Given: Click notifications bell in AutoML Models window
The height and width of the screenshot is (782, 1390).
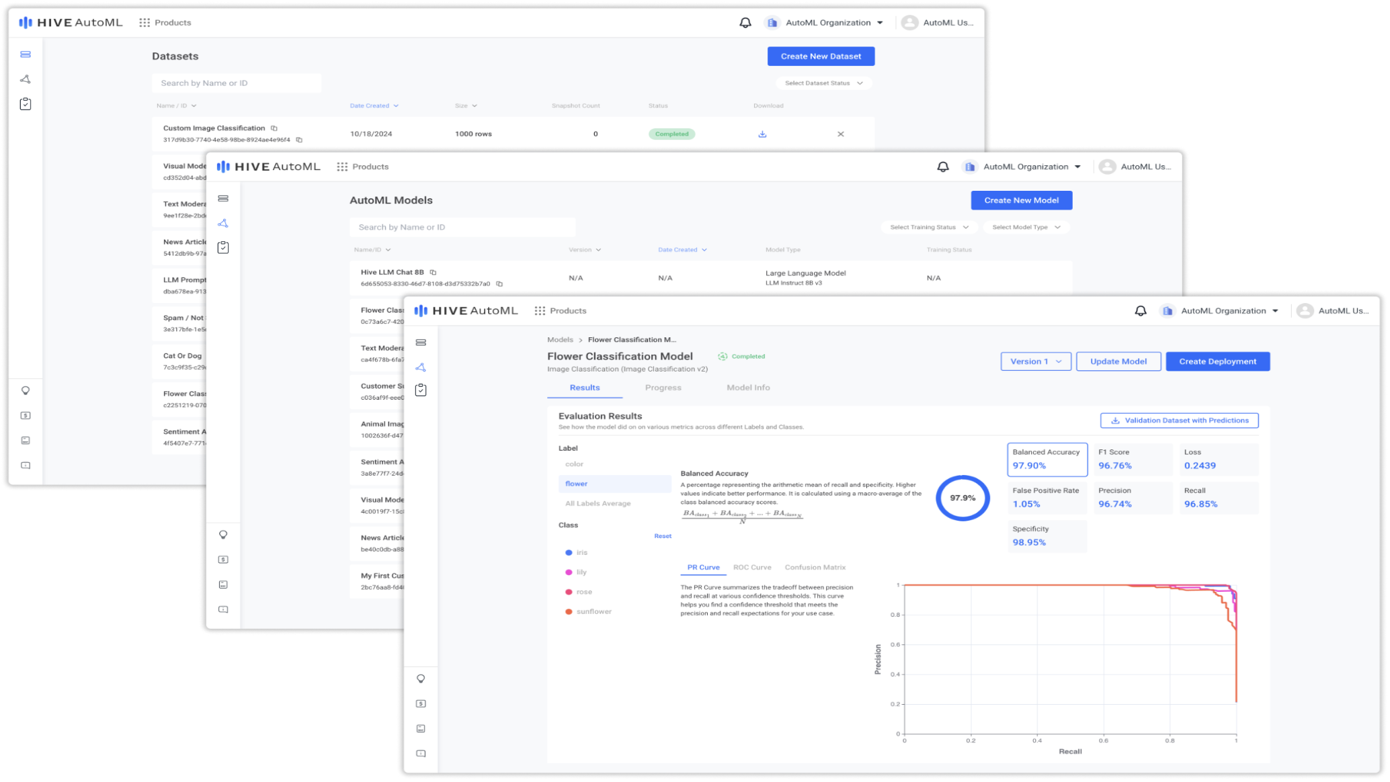Looking at the screenshot, I should pos(943,167).
